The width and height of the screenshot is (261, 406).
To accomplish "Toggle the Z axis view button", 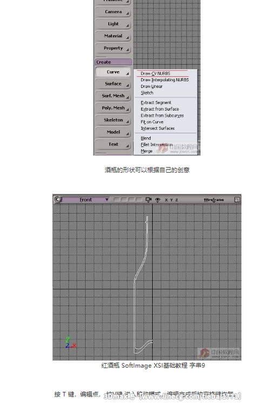I will point(177,200).
